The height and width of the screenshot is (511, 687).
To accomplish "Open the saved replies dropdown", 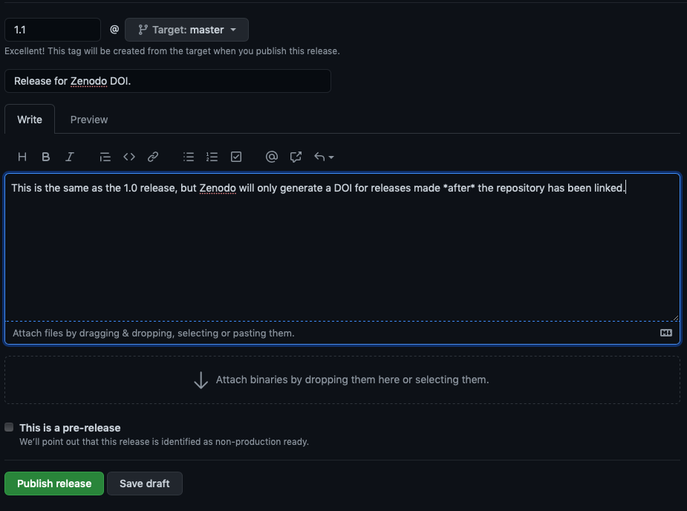I will point(324,157).
